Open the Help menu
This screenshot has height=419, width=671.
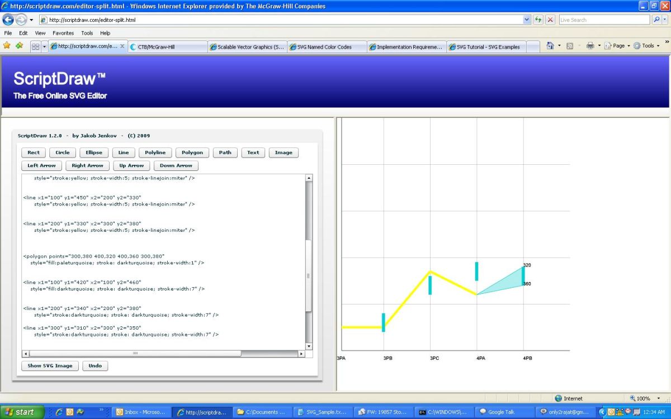[105, 33]
